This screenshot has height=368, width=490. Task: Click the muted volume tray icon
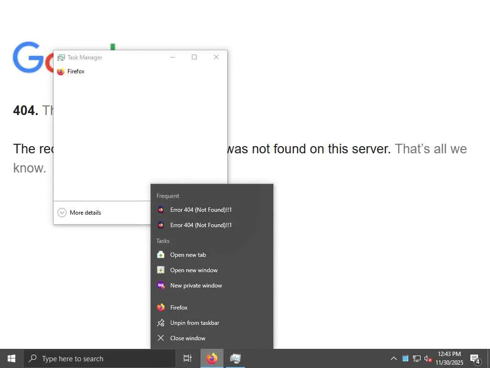point(428,358)
